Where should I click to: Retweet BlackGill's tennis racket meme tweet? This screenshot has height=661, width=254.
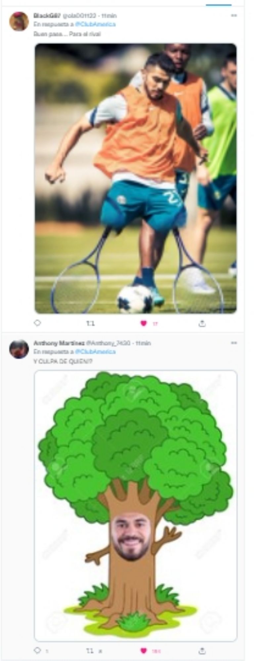coord(90,323)
